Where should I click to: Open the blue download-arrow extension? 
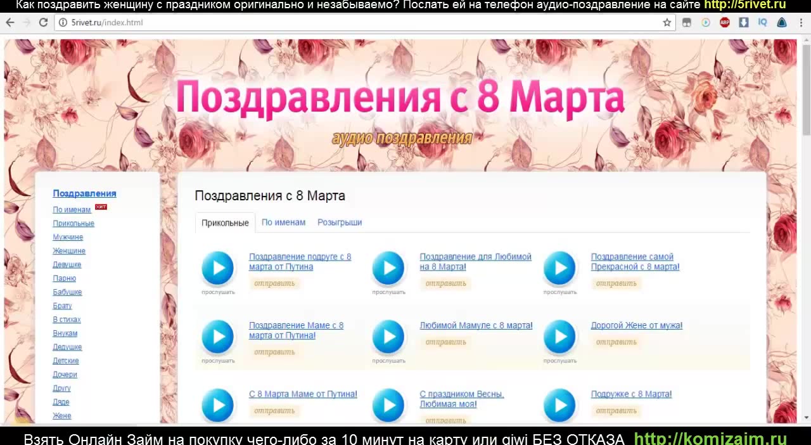click(744, 22)
